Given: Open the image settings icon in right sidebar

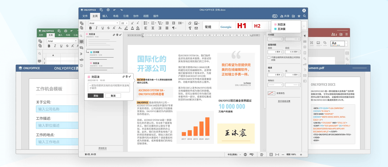Looking at the screenshot, I should pyautogui.click(x=305, y=47).
